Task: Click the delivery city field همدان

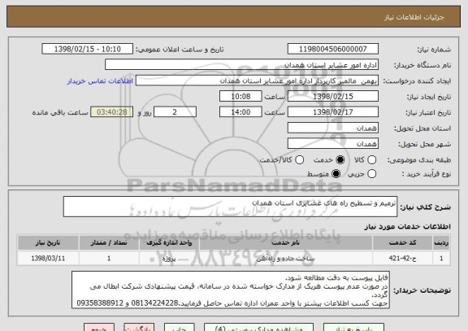Action: click(x=333, y=144)
